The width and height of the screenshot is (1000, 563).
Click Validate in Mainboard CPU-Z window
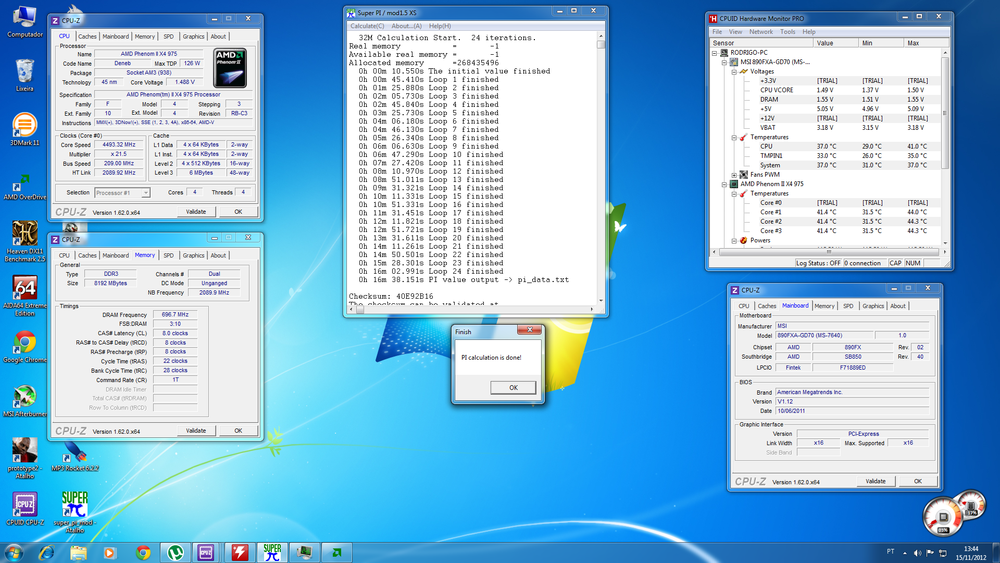[x=876, y=481]
